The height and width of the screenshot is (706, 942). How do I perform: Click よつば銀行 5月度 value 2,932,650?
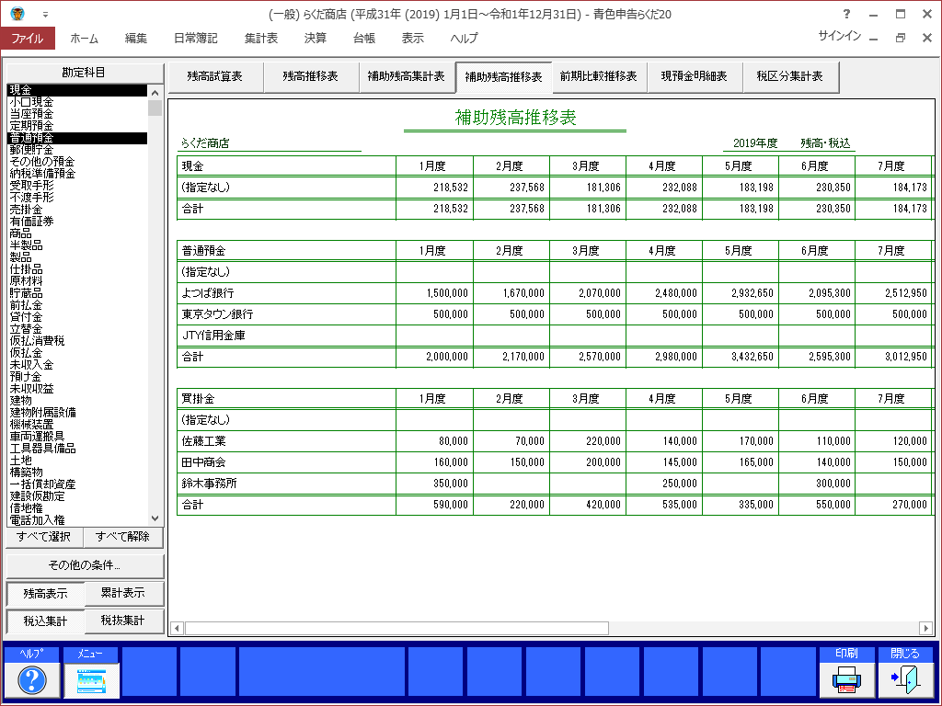point(752,293)
